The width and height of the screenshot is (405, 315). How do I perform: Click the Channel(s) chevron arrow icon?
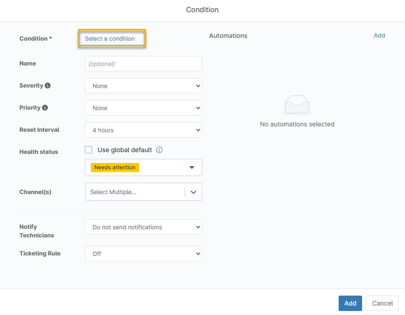point(193,192)
